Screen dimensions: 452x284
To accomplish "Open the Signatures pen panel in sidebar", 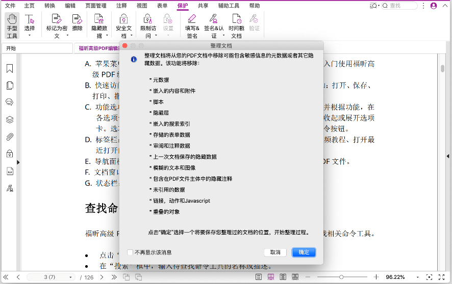I will 10,188.
